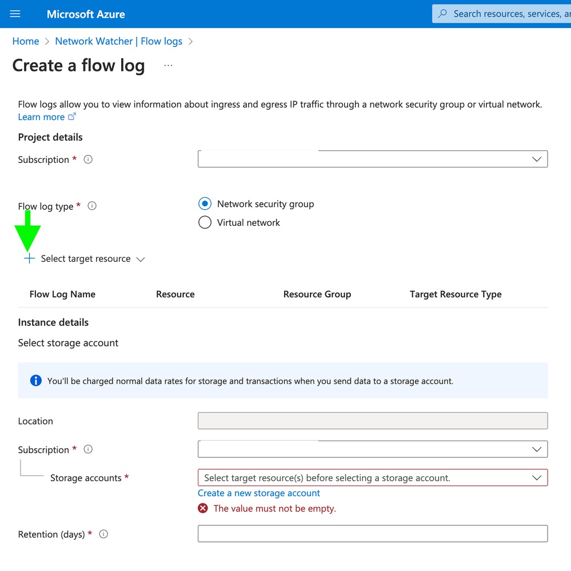This screenshot has height=571, width=571.
Task: Open the storage account Subscription dropdown
Action: pyautogui.click(x=373, y=449)
